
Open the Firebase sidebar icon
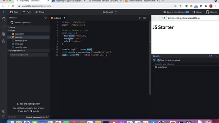[x=4, y=33]
